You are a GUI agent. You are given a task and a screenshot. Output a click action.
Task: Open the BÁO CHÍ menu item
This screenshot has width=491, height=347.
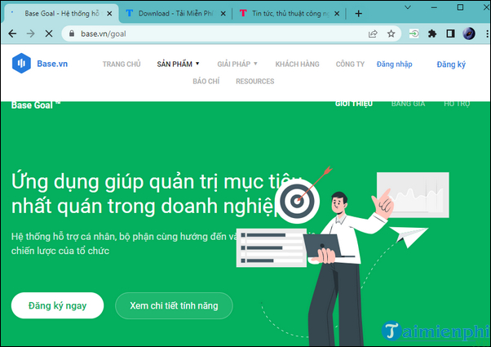point(206,81)
